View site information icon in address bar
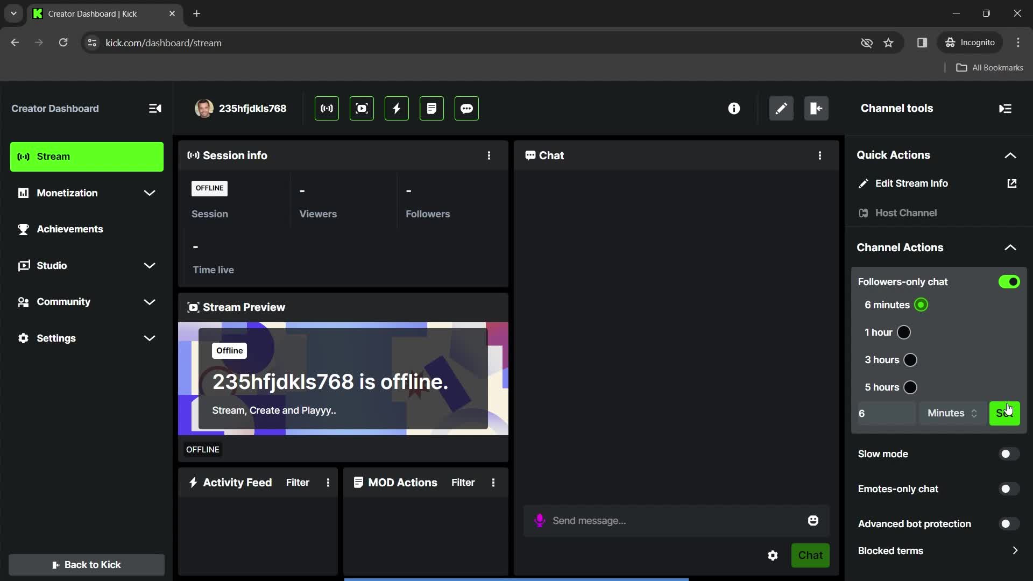The width and height of the screenshot is (1033, 581). [92, 42]
